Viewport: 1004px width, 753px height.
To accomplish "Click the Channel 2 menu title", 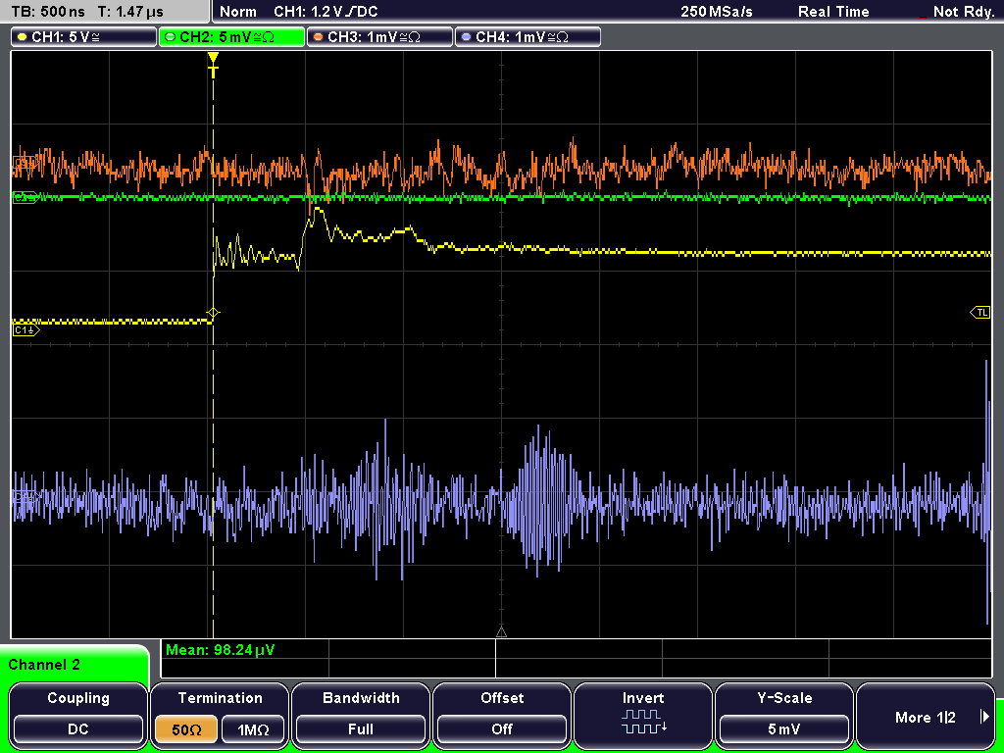I will coord(44,665).
